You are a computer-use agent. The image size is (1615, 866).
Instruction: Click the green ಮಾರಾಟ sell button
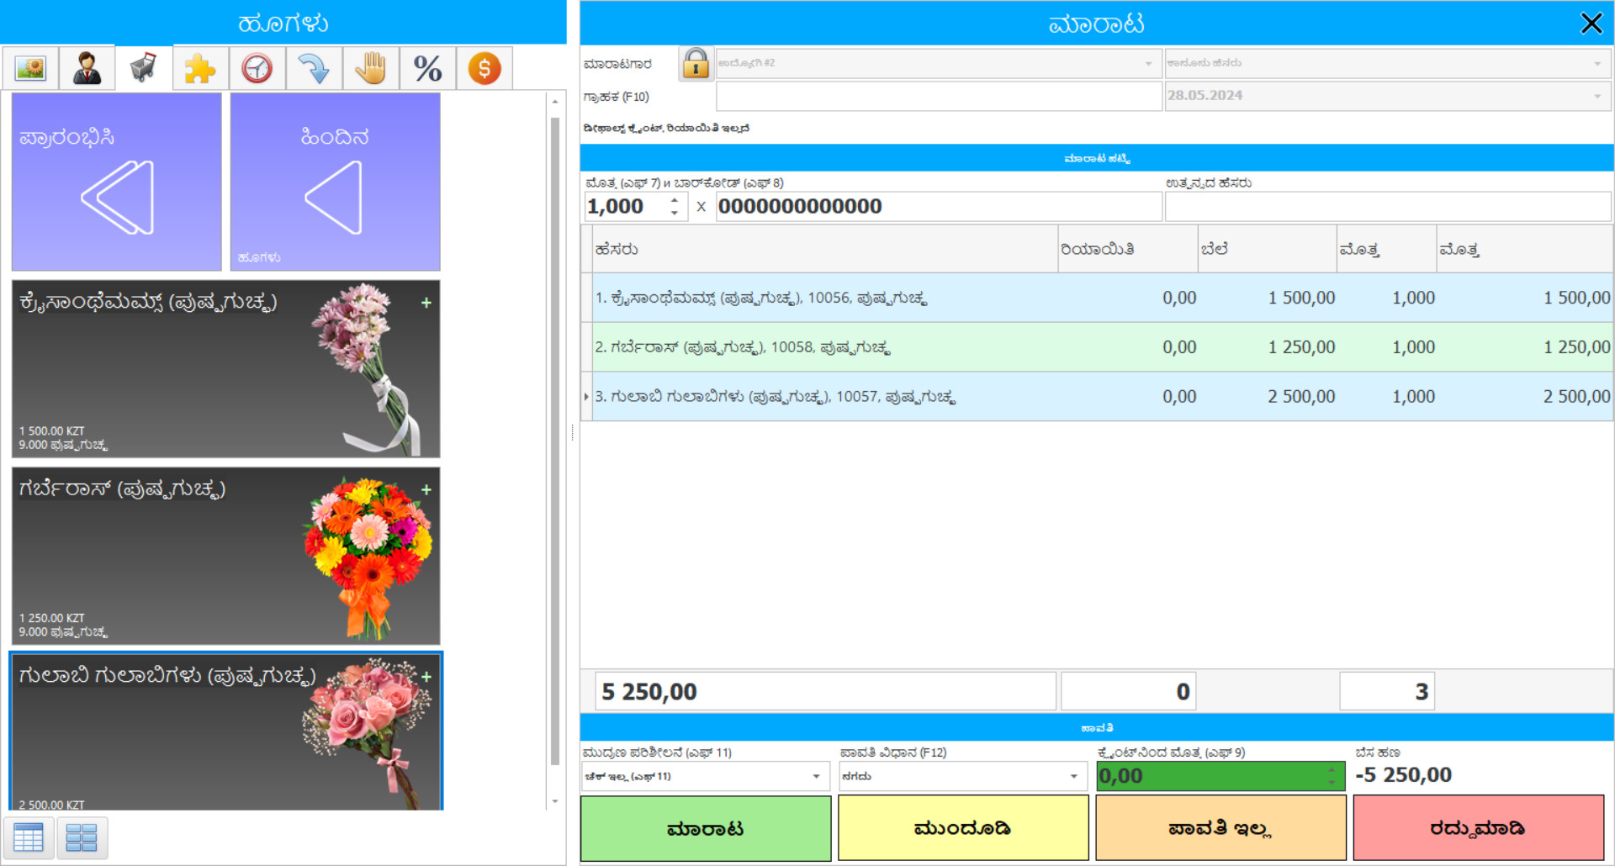click(x=706, y=828)
